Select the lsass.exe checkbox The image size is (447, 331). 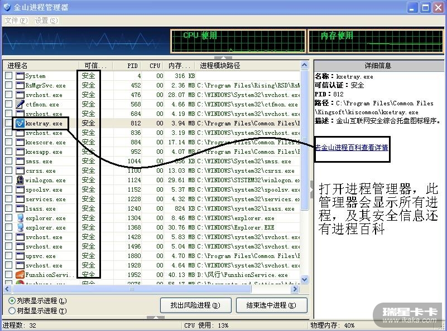click(9, 208)
